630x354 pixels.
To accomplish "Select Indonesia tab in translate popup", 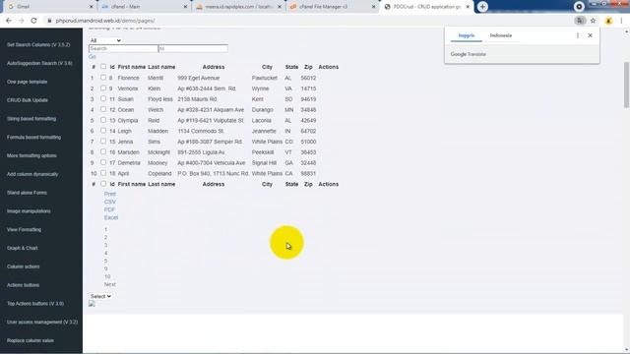I will click(501, 35).
